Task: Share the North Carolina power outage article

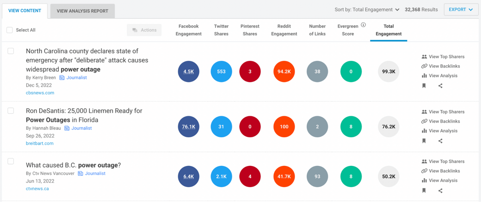Action: point(440,86)
